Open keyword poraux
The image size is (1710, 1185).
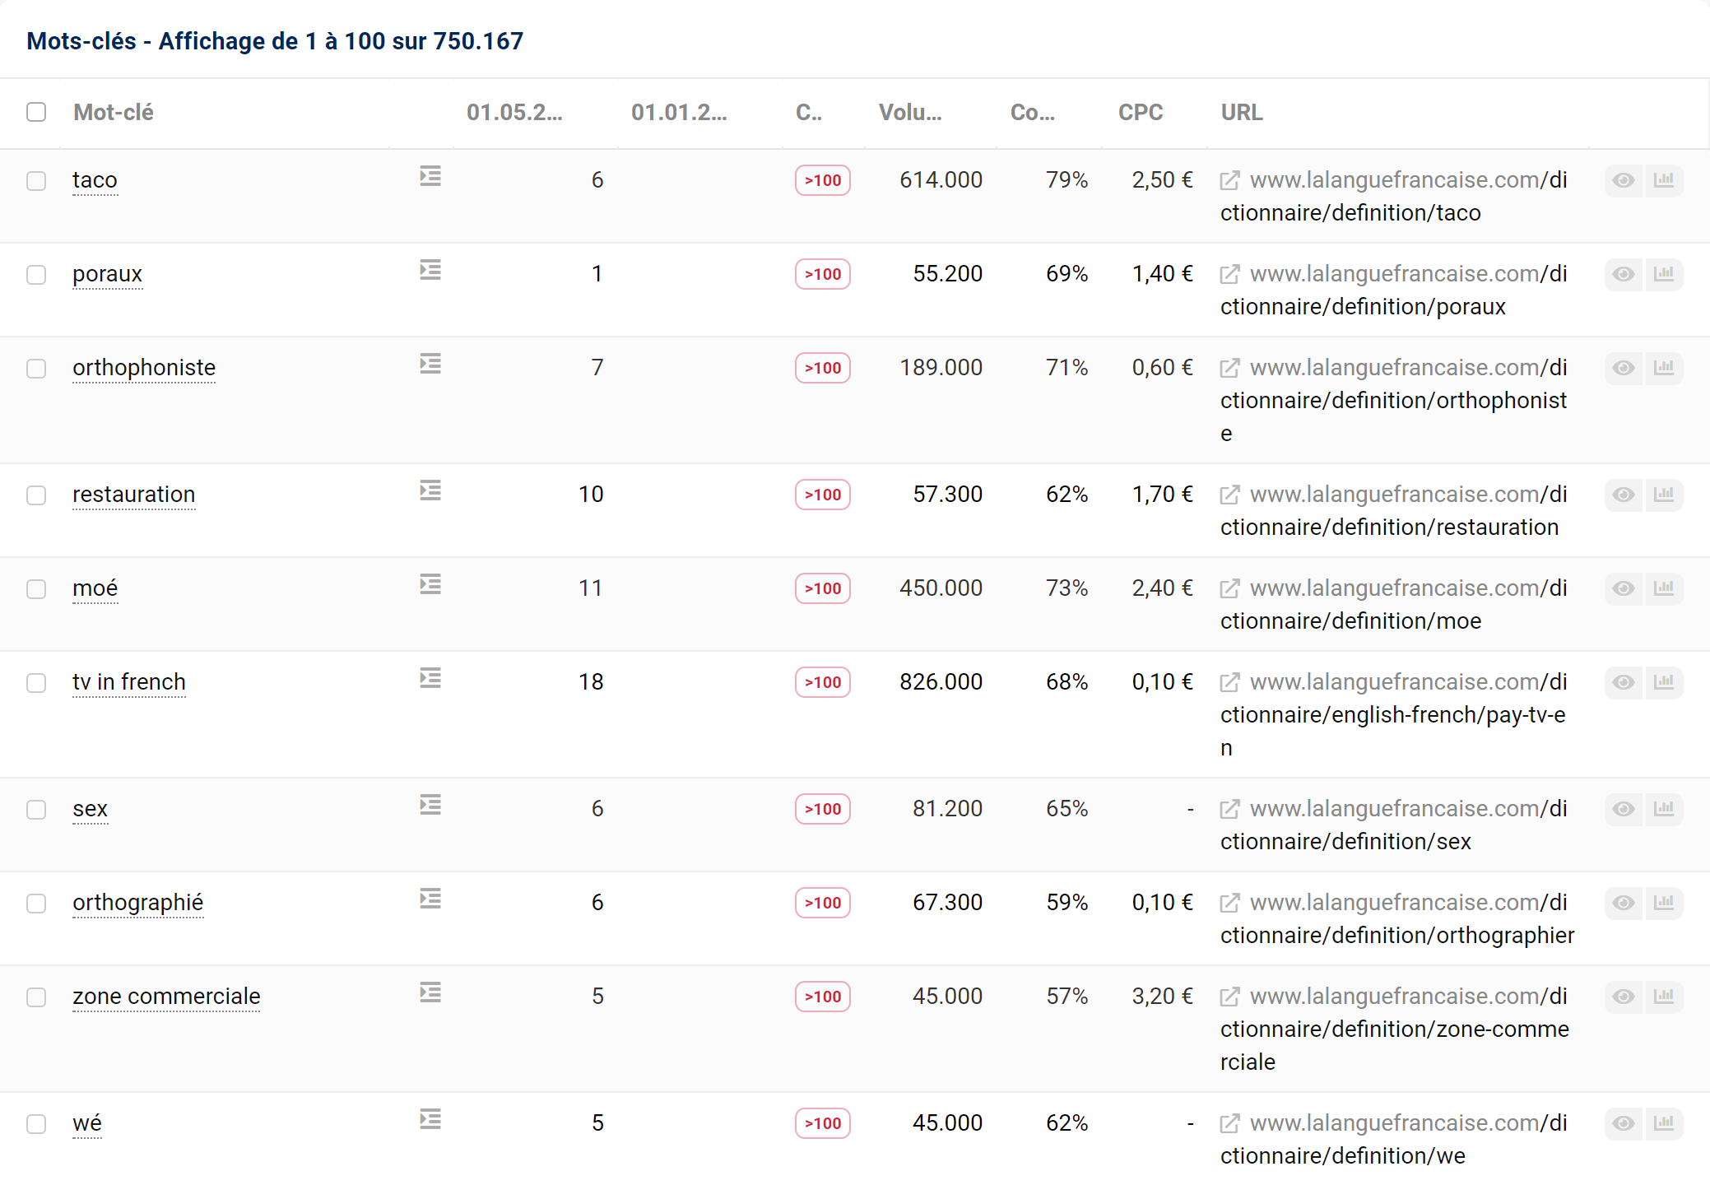point(107,274)
